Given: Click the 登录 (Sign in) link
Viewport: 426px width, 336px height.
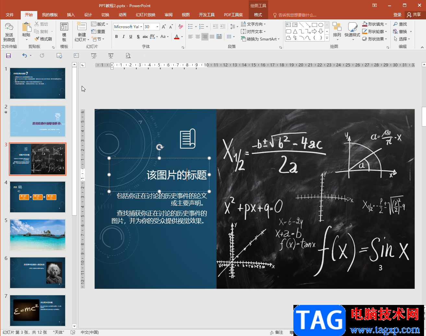Looking at the screenshot, I should [397, 15].
